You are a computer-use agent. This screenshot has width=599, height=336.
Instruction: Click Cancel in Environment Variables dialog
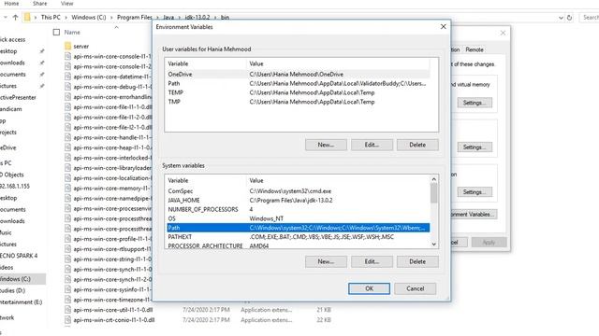coord(416,288)
